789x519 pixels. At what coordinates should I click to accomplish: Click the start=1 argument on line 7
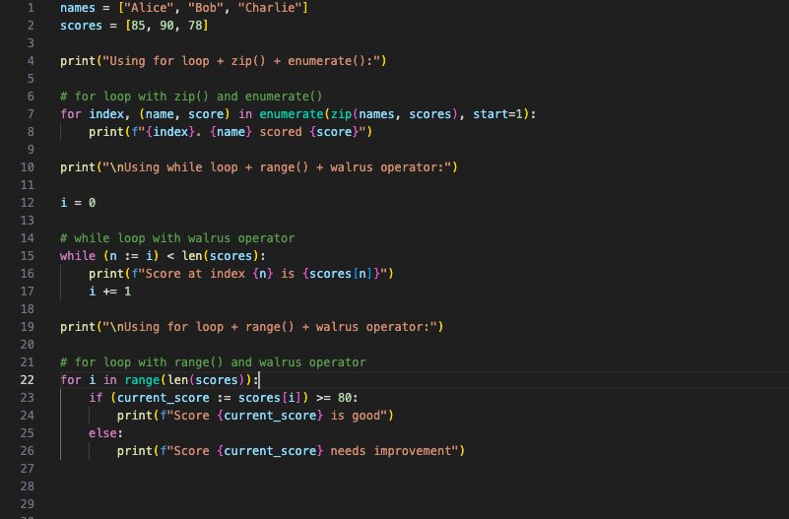(x=497, y=114)
